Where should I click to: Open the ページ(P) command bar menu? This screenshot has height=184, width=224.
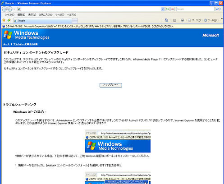coord(195,20)
